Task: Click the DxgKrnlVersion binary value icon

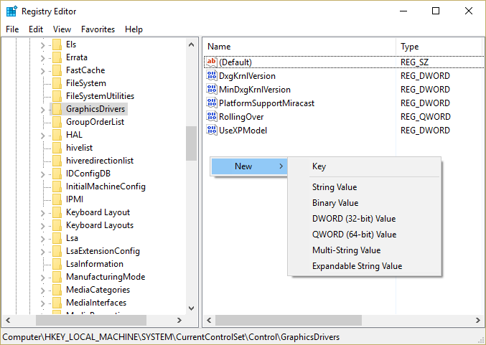Action: pos(212,76)
